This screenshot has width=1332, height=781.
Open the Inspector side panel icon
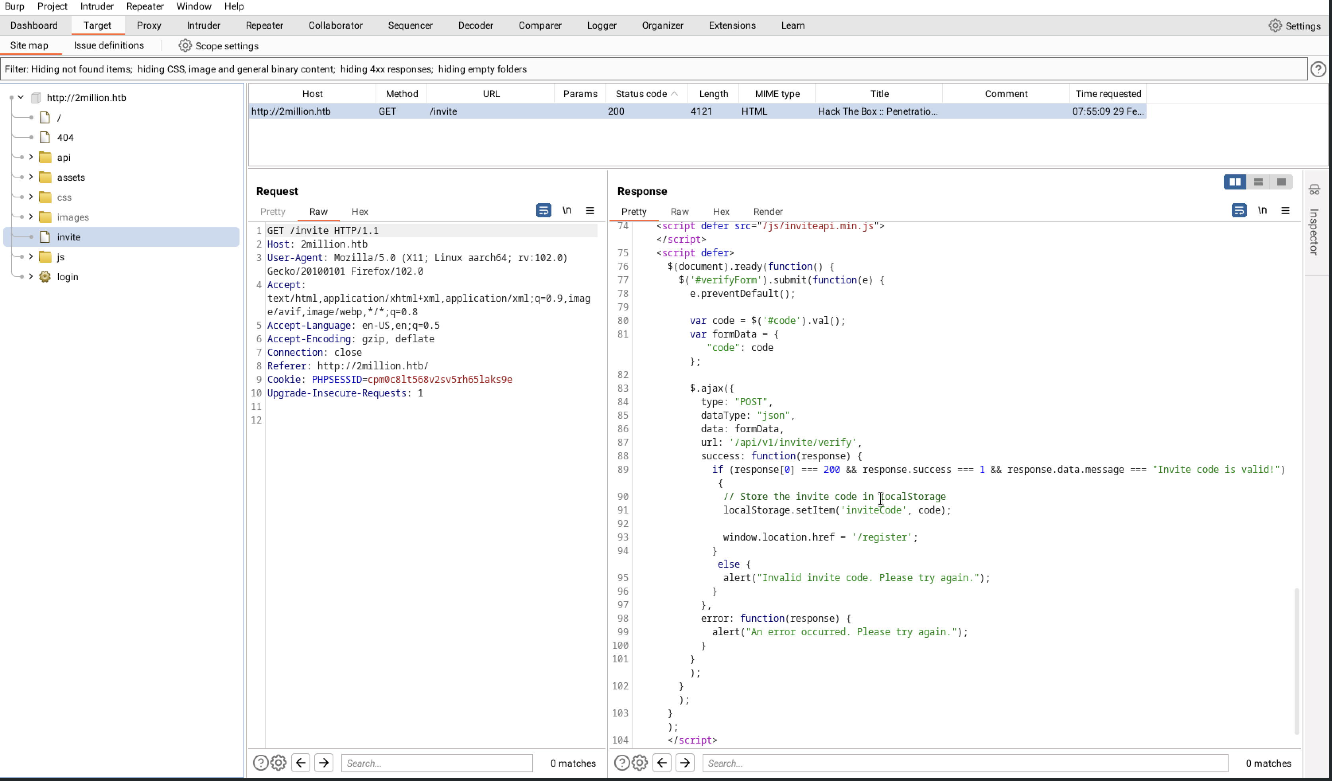coord(1314,190)
